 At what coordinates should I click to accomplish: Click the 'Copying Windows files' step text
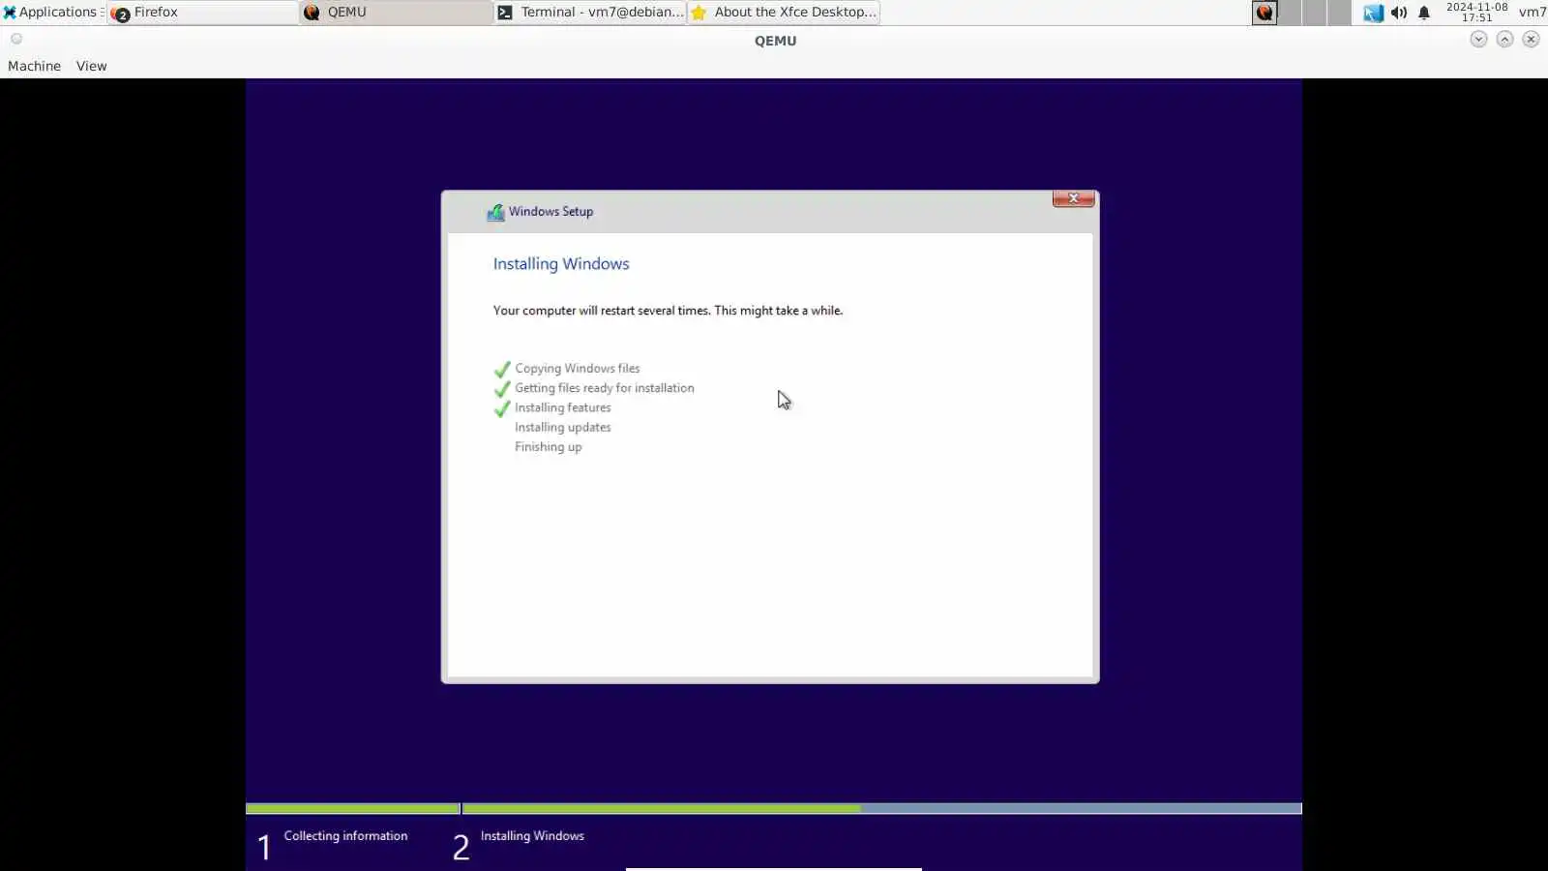[578, 369]
